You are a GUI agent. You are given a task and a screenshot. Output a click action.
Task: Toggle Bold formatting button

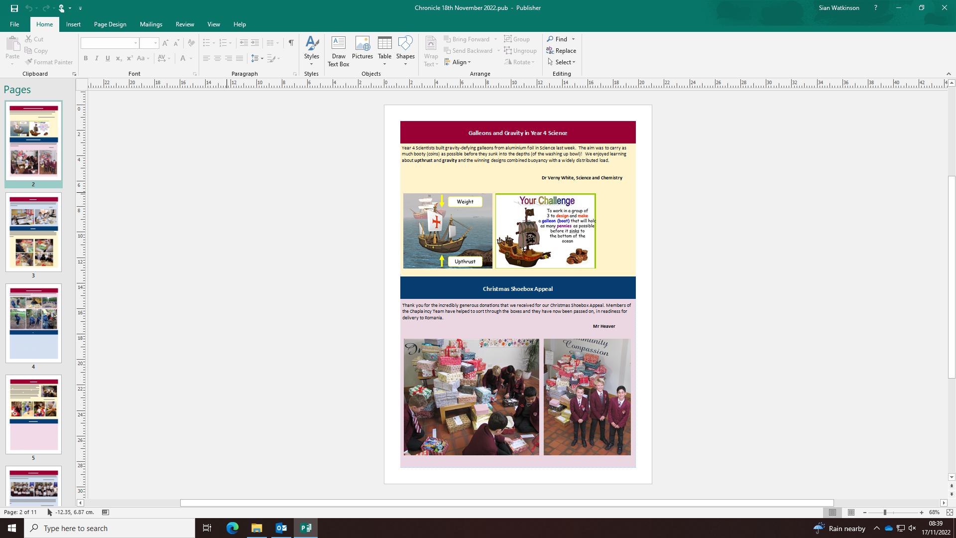[86, 58]
